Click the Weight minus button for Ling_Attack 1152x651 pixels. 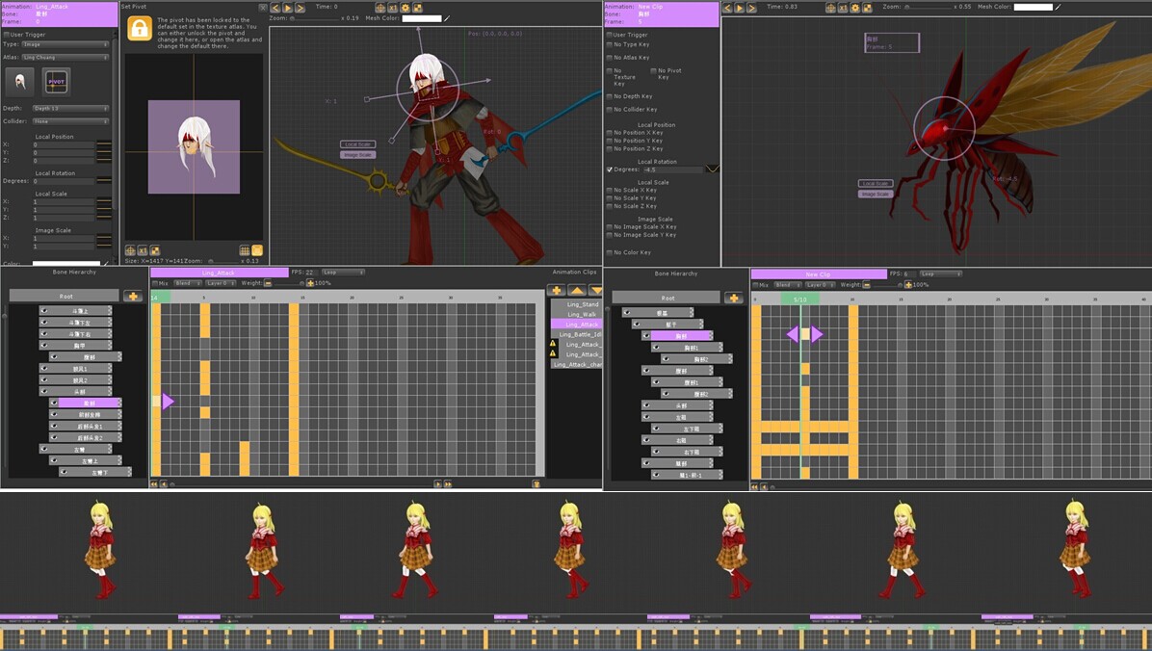point(268,283)
